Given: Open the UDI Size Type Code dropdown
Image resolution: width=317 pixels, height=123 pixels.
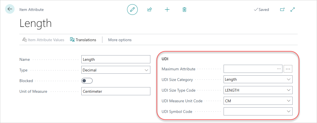Looking at the screenshot, I should tap(289, 90).
